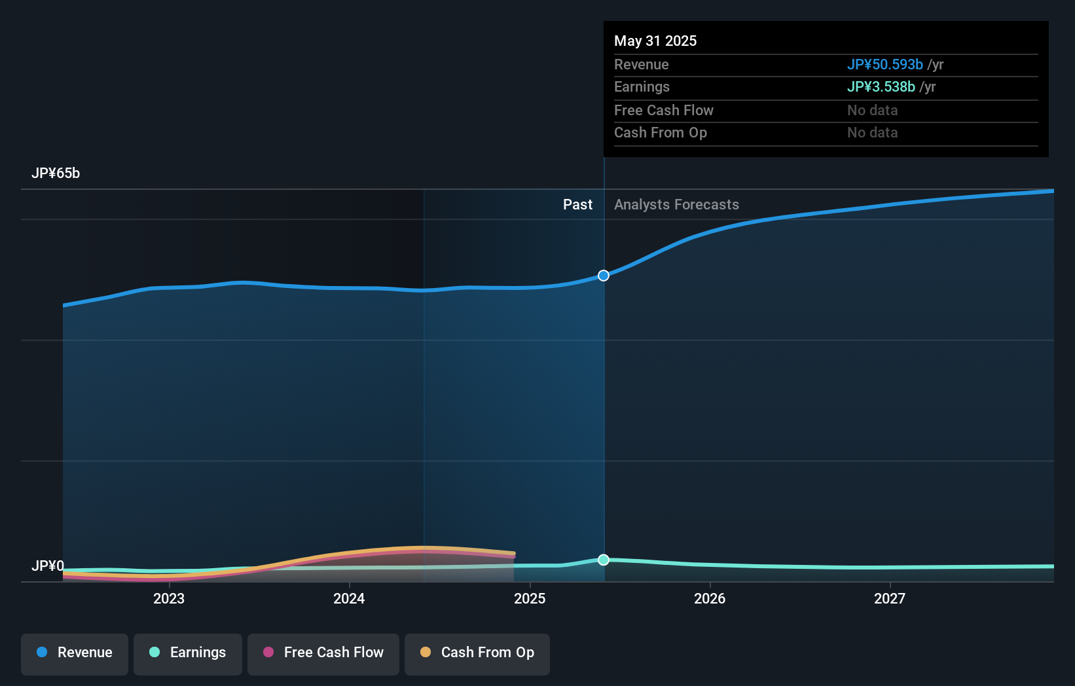Click the 2027 x-axis label
Image resolution: width=1075 pixels, height=686 pixels.
pyautogui.click(x=890, y=598)
